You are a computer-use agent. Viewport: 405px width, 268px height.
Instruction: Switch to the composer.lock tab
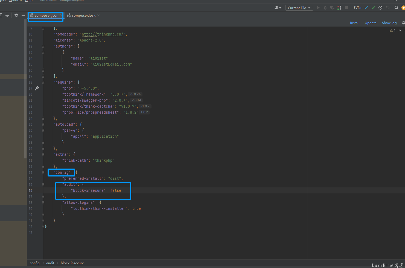point(83,16)
